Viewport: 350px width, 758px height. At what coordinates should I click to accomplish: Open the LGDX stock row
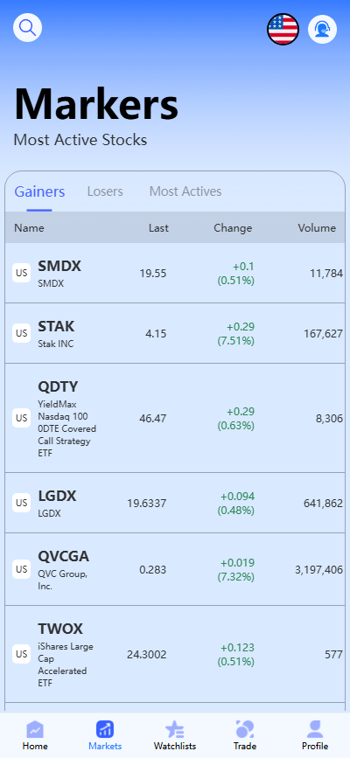point(175,504)
